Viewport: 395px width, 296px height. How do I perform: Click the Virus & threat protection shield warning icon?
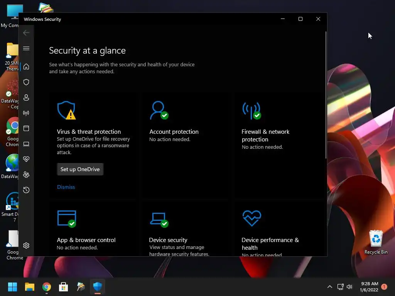tap(66, 110)
